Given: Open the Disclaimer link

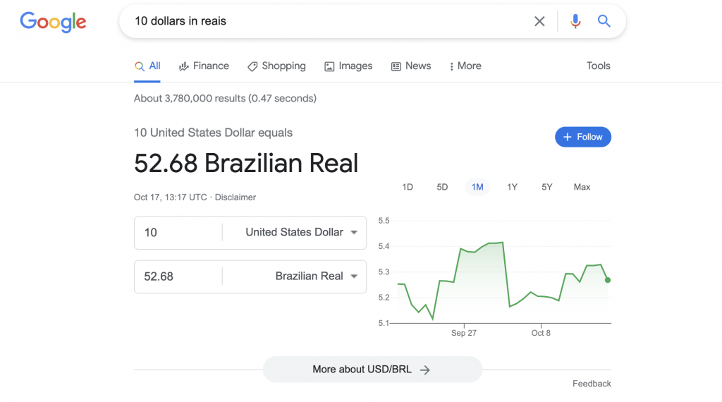Looking at the screenshot, I should coord(235,197).
